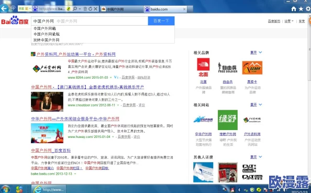Click the 百度一下 search button
This screenshot has height=193, width=311.
click(x=161, y=21)
